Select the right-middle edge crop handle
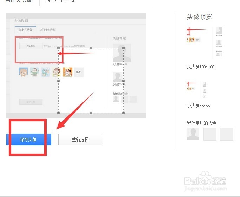Viewport: 240px width, 197px height. tap(124, 81)
